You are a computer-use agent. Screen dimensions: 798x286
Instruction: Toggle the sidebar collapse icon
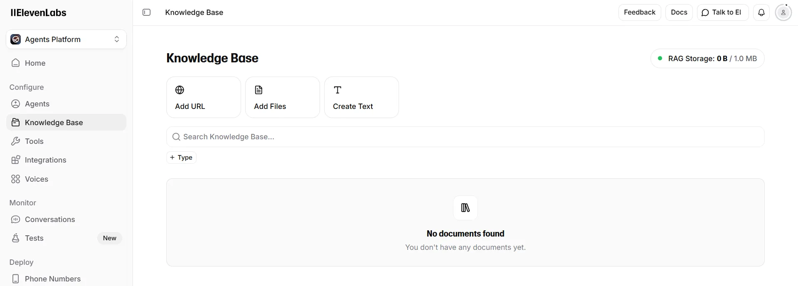146,12
